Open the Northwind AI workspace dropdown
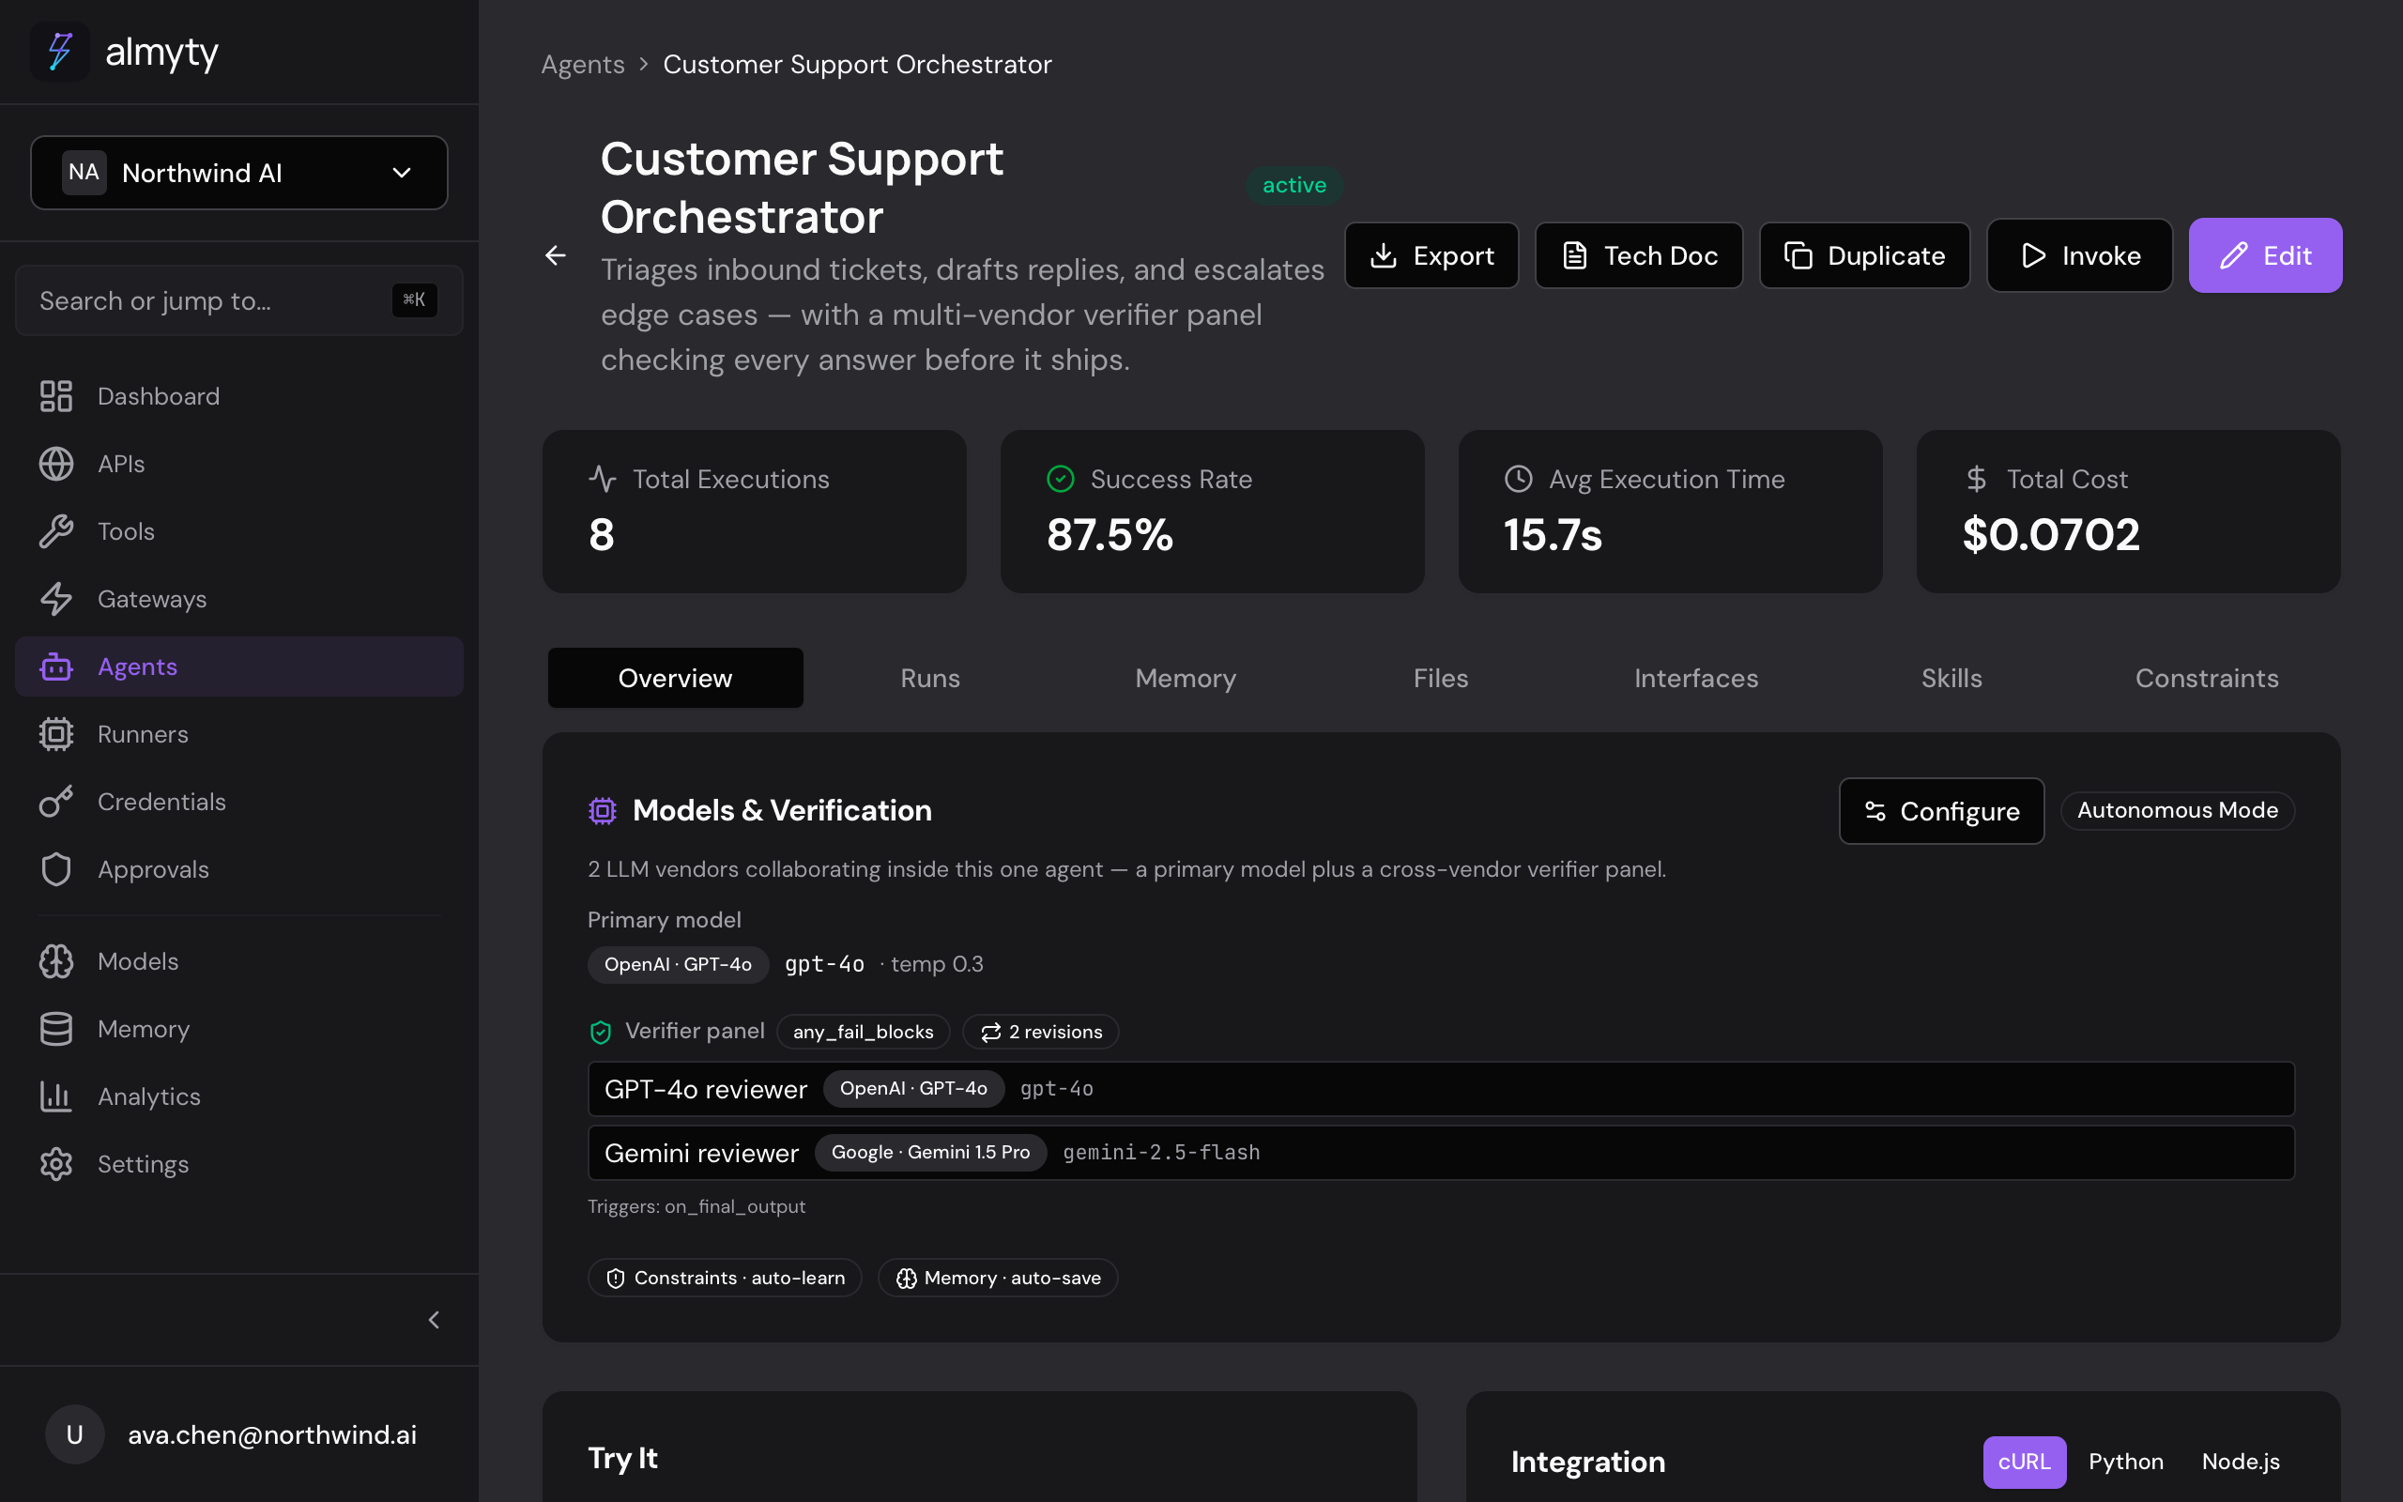 click(x=239, y=173)
